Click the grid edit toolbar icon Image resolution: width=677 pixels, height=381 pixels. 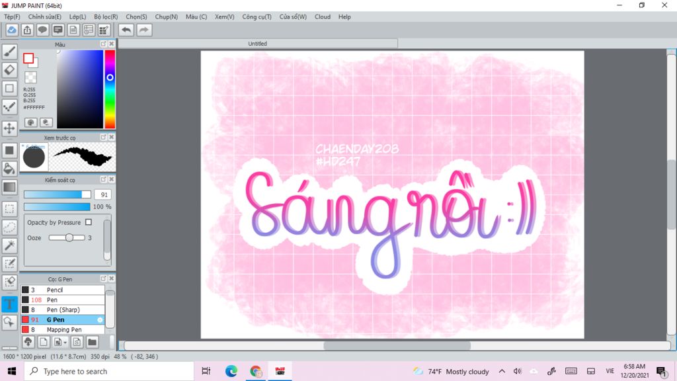[x=104, y=30]
